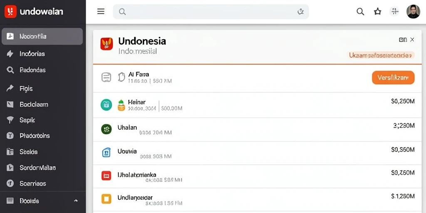Click the refresh icon inside search bar
Image resolution: width=426 pixels, height=213 pixels.
[300, 12]
